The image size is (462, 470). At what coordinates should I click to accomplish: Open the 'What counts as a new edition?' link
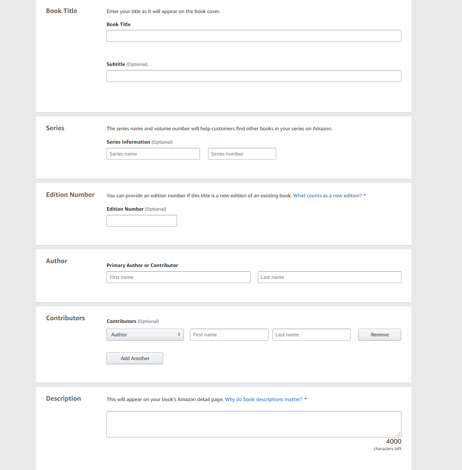328,196
